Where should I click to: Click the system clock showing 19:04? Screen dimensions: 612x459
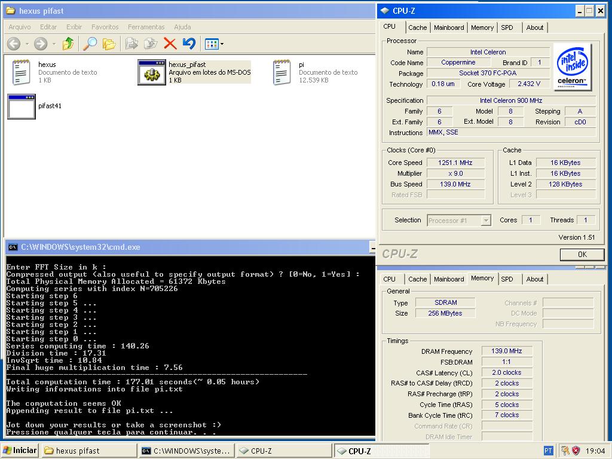(x=595, y=451)
